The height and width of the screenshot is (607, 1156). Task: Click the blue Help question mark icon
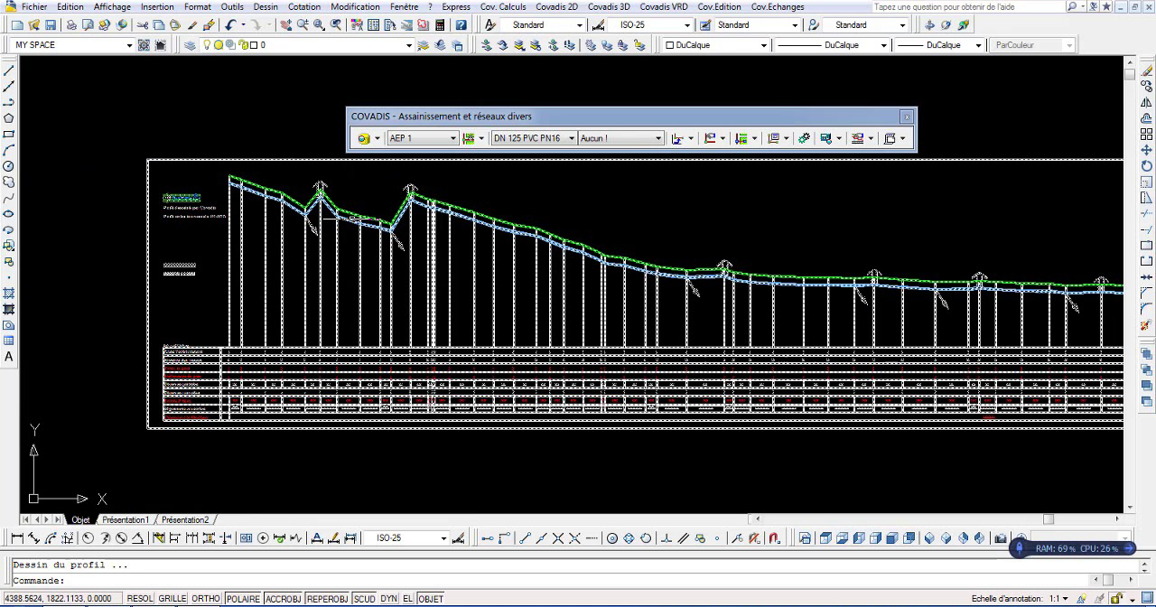461,25
